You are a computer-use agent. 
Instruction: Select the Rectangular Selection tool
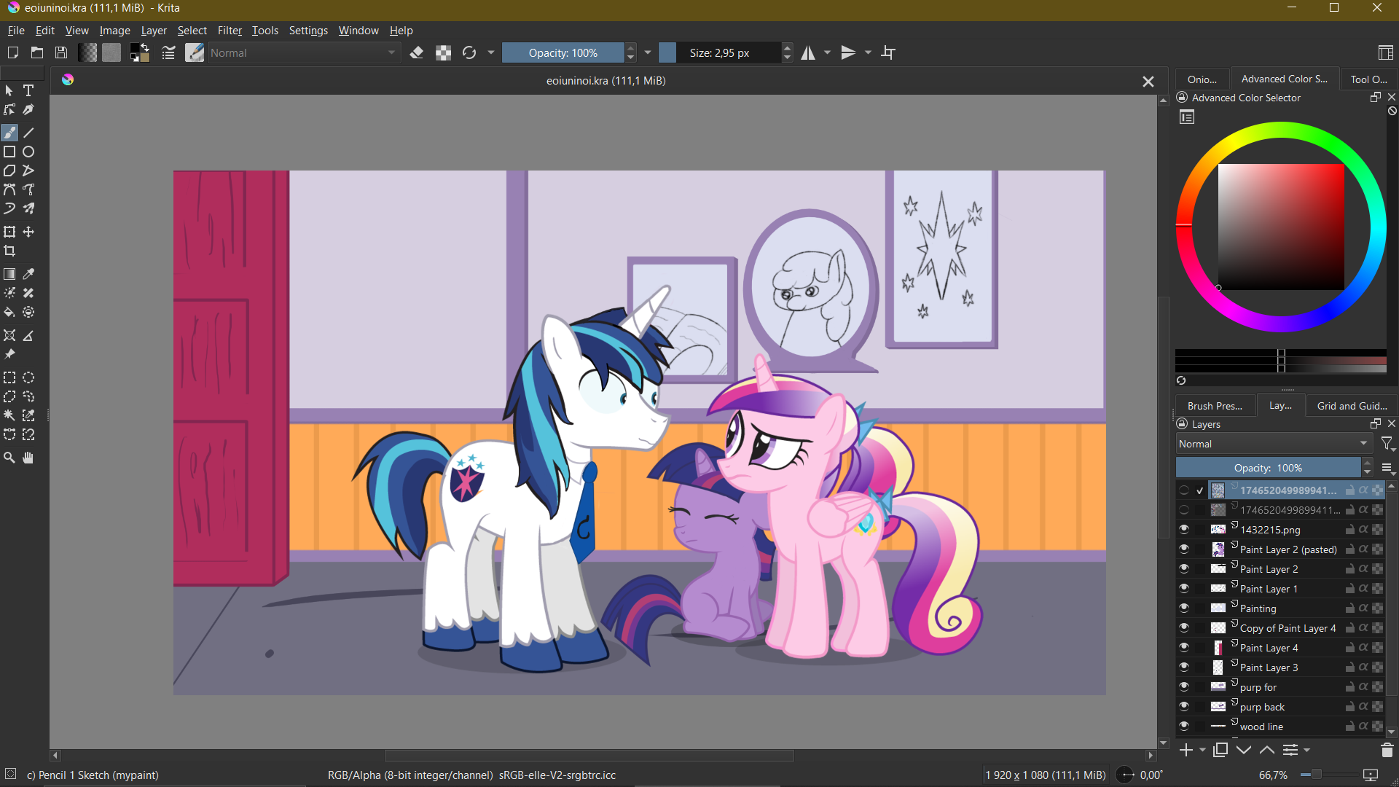click(9, 377)
